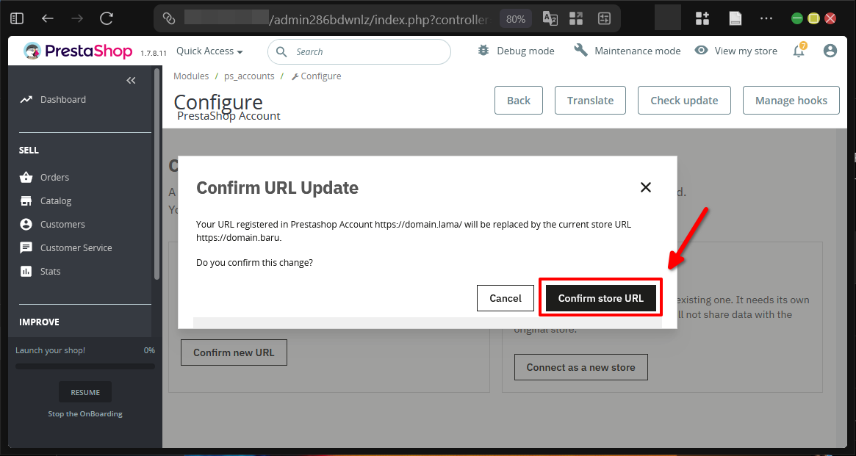Click the notifications bell icon

799,51
